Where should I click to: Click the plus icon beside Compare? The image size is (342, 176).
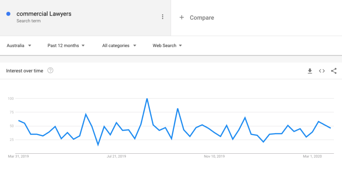pyautogui.click(x=181, y=17)
